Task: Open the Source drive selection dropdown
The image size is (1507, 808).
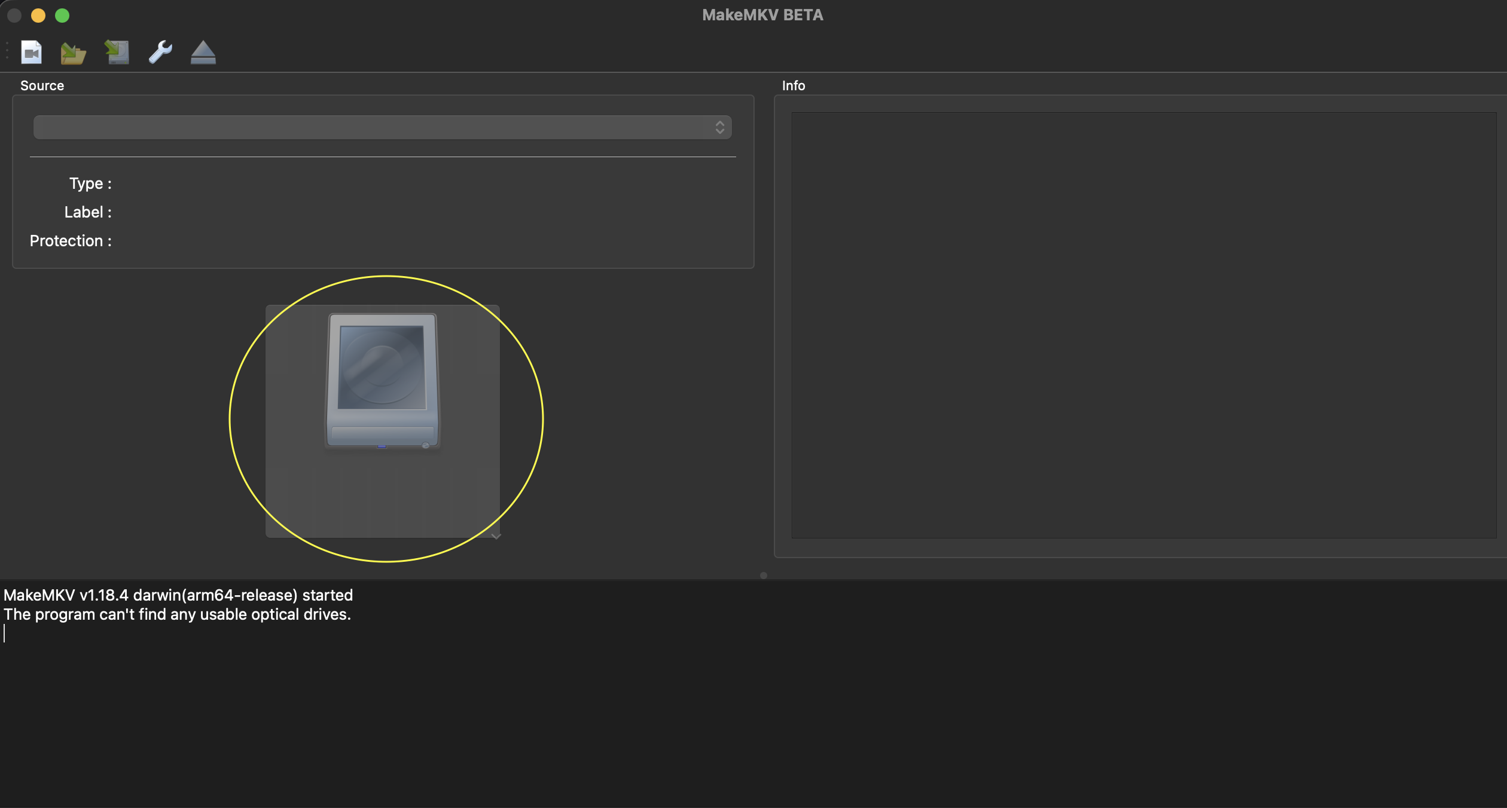Action: [x=383, y=127]
